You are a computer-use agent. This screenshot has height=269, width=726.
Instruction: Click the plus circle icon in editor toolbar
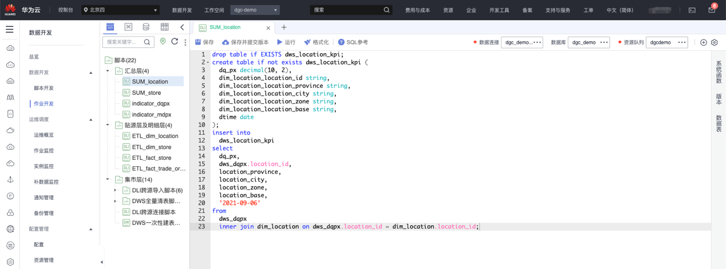pyautogui.click(x=704, y=42)
